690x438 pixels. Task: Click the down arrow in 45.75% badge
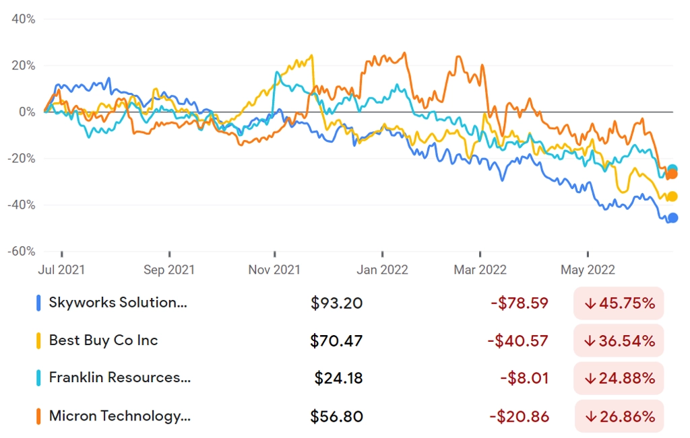tap(590, 303)
